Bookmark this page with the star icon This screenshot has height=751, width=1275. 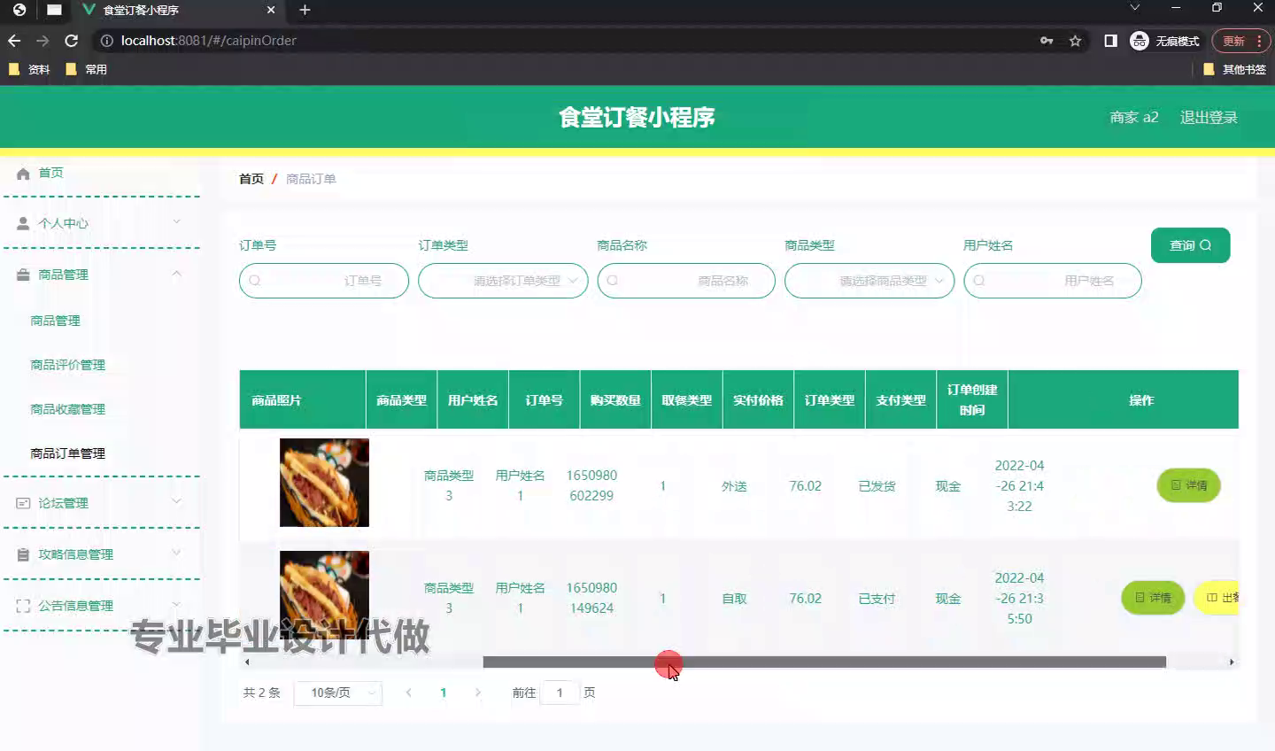tap(1075, 41)
